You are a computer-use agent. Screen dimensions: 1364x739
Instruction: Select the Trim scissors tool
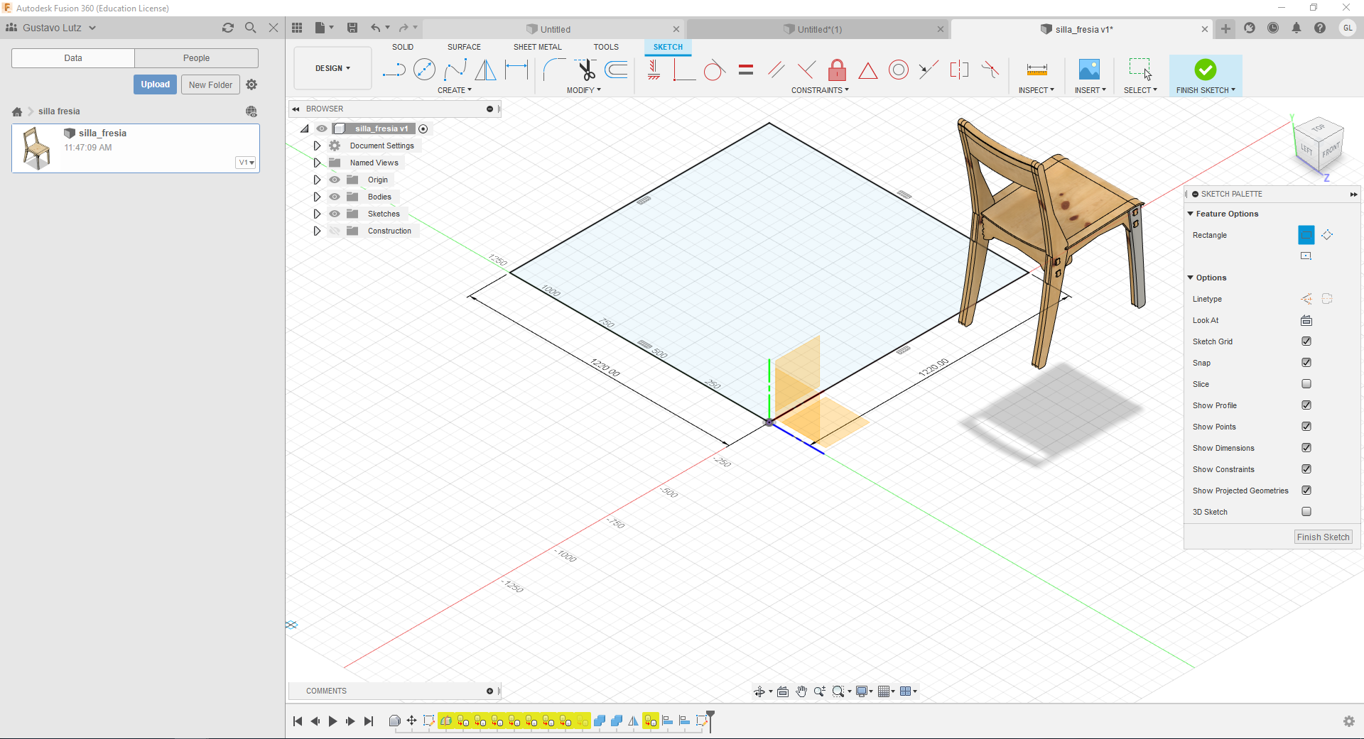click(x=585, y=70)
